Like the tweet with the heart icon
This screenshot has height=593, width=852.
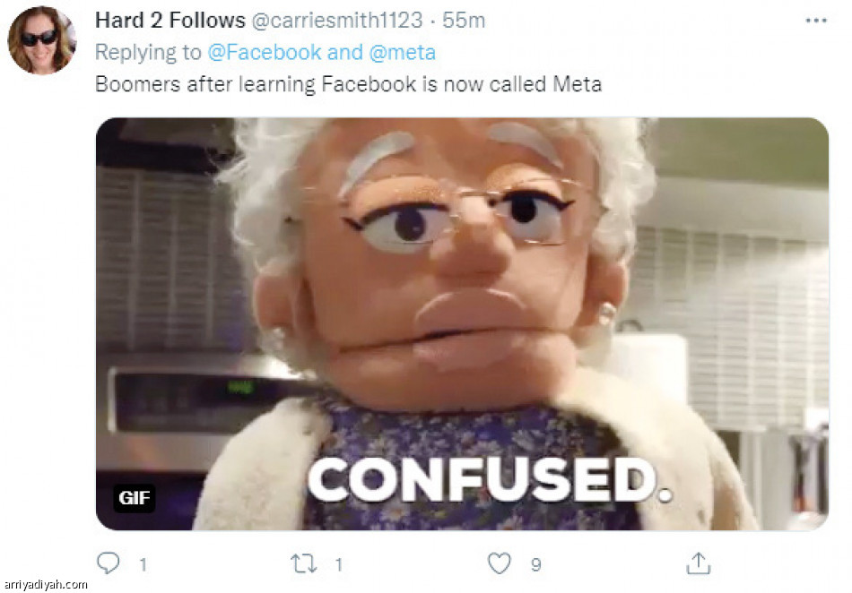(499, 563)
